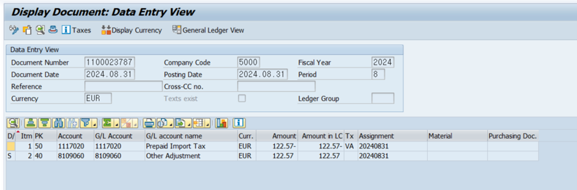Click the ALV Details magnifier icon

(13, 123)
